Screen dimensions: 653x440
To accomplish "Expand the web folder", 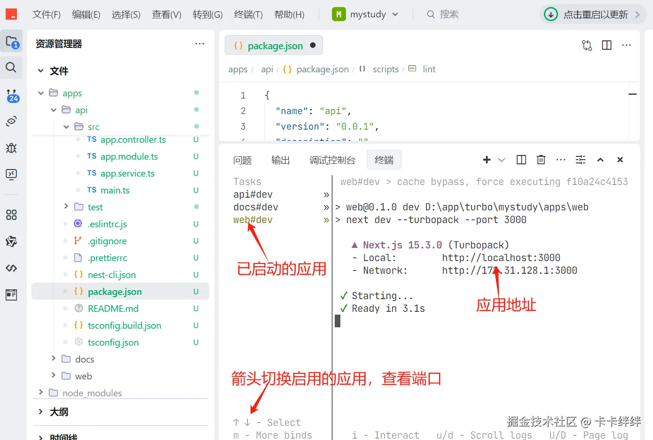I will [54, 376].
